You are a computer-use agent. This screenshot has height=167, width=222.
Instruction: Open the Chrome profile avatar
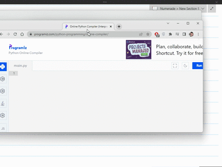pyautogui.click(x=191, y=34)
